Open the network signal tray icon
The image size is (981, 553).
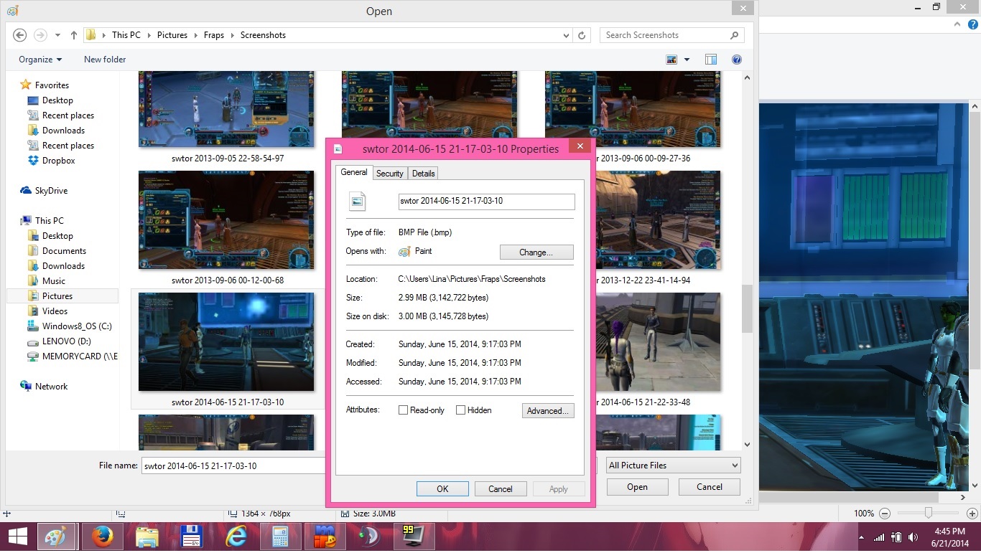coord(879,537)
